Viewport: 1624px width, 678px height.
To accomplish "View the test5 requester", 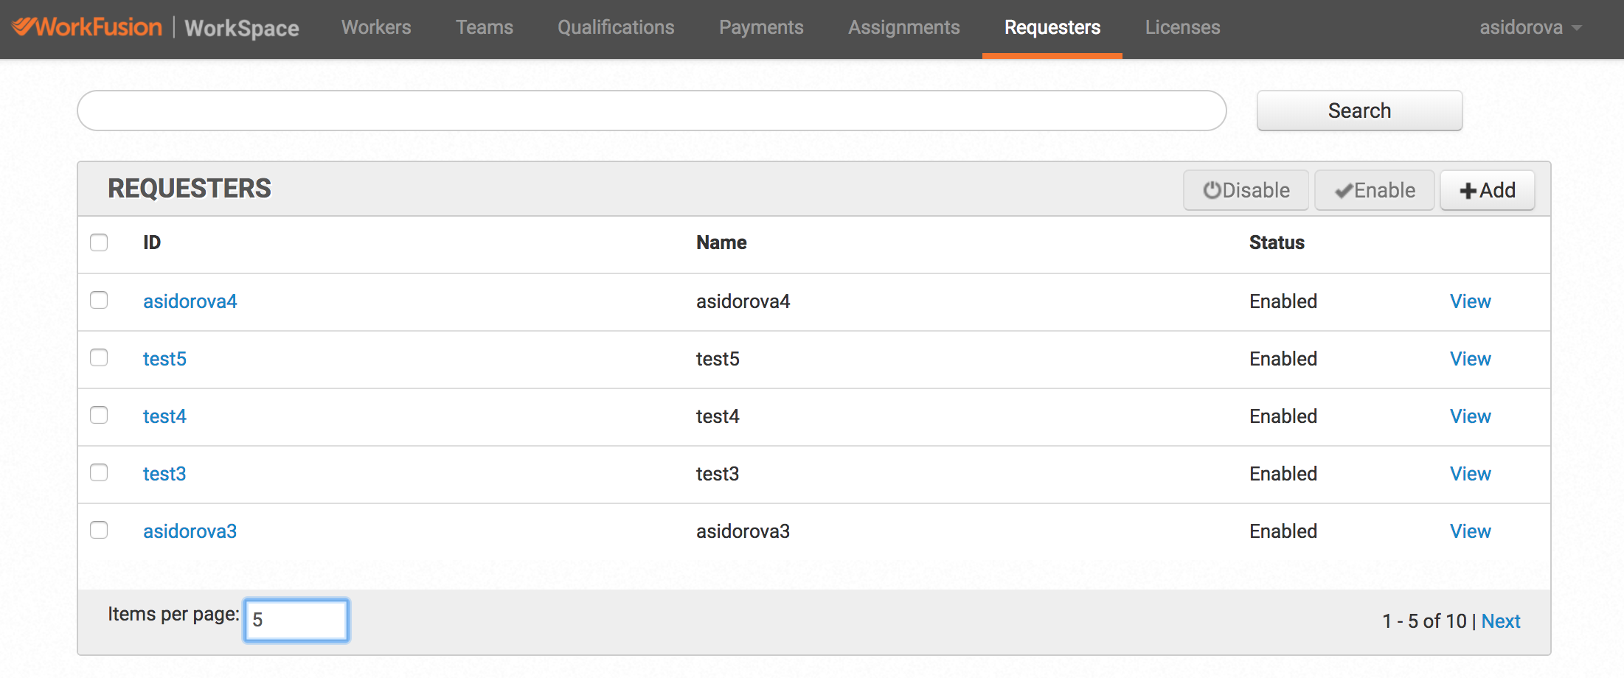I will [x=1471, y=359].
